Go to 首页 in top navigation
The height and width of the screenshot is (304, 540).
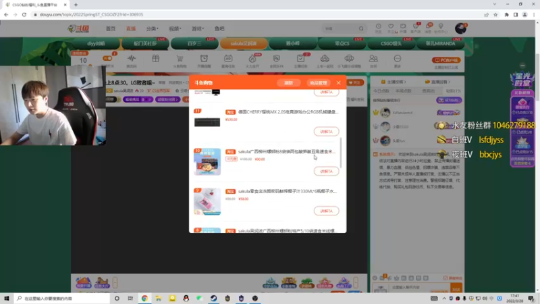[x=111, y=28]
